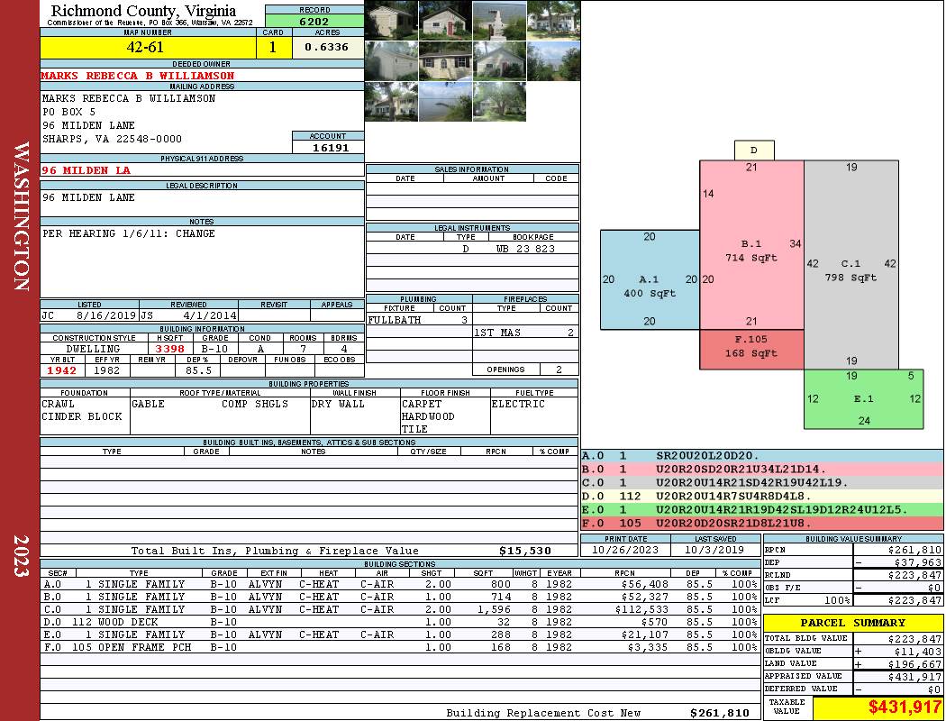This screenshot has height=721, width=946.
Task: Open the open-water river view photo
Action: [x=445, y=101]
